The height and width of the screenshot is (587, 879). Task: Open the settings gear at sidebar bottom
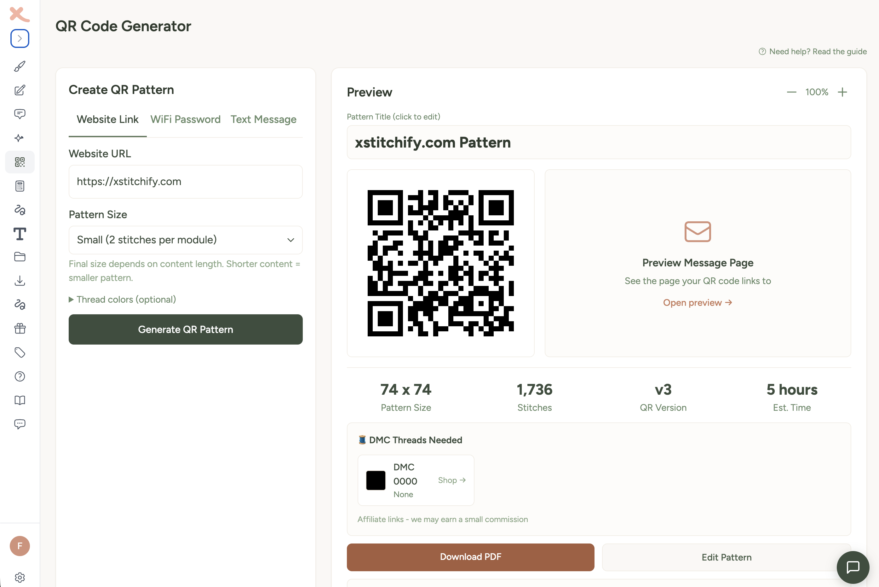click(x=20, y=577)
